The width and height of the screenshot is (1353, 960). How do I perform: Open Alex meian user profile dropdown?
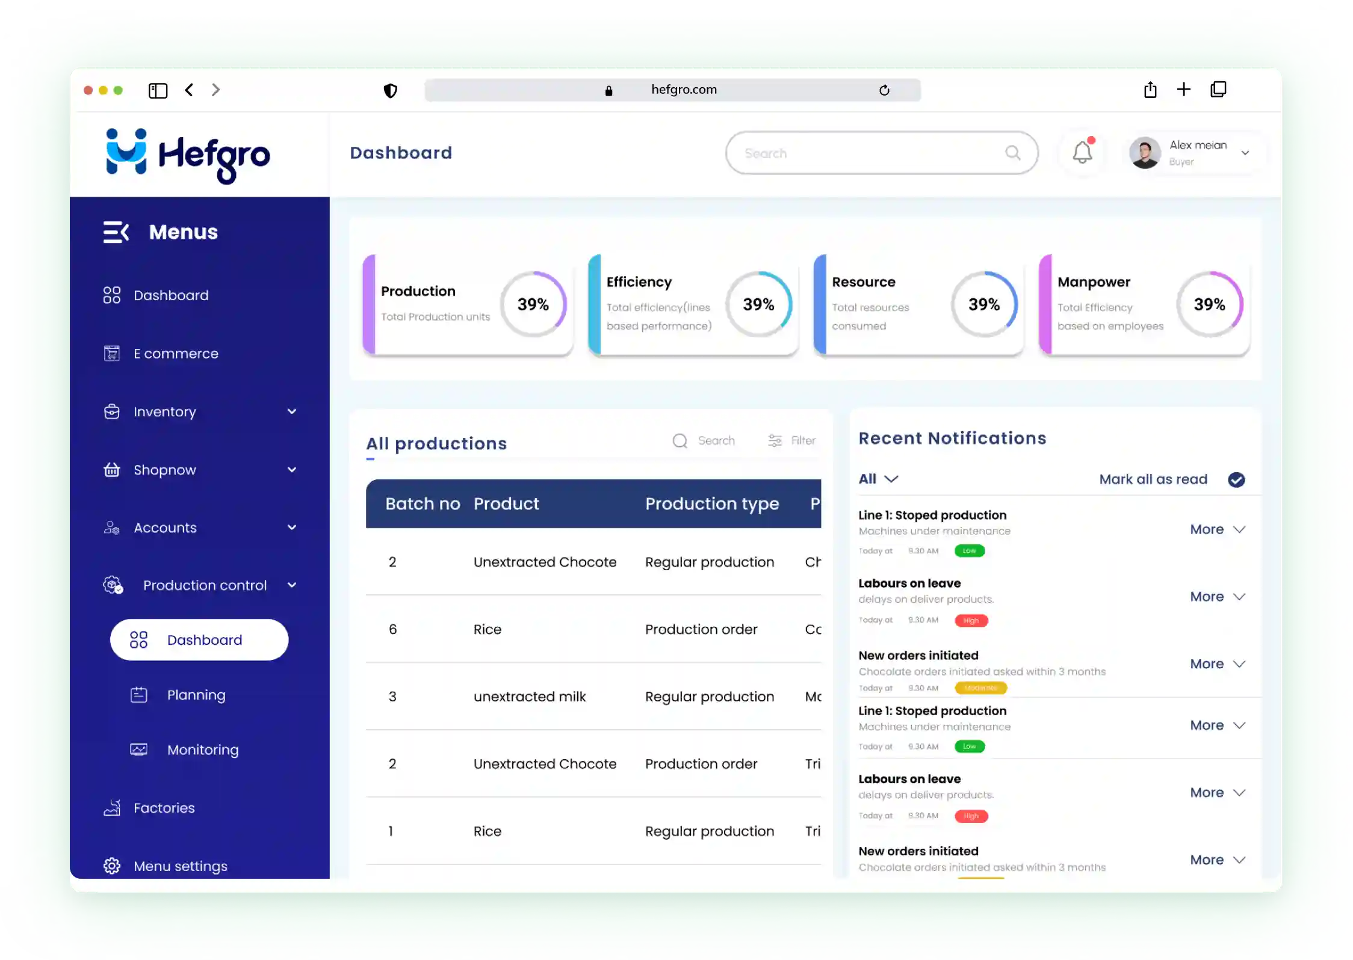(1245, 153)
